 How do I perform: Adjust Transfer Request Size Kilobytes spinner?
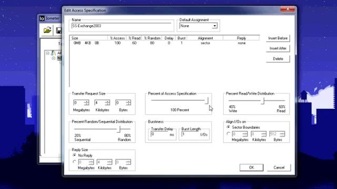pyautogui.click(x=107, y=103)
